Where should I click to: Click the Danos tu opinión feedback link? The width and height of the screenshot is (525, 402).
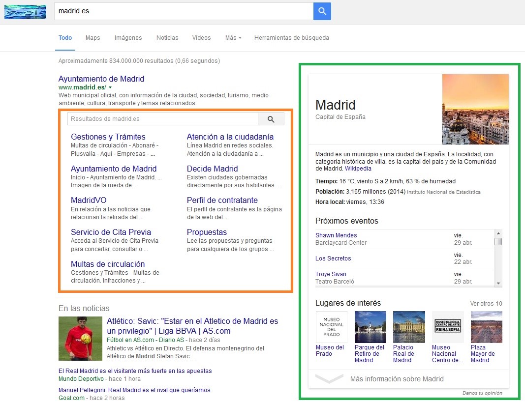click(482, 393)
